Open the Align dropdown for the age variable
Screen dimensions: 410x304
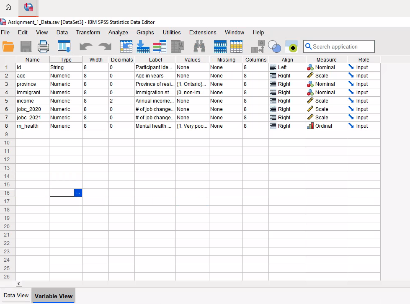tap(287, 75)
